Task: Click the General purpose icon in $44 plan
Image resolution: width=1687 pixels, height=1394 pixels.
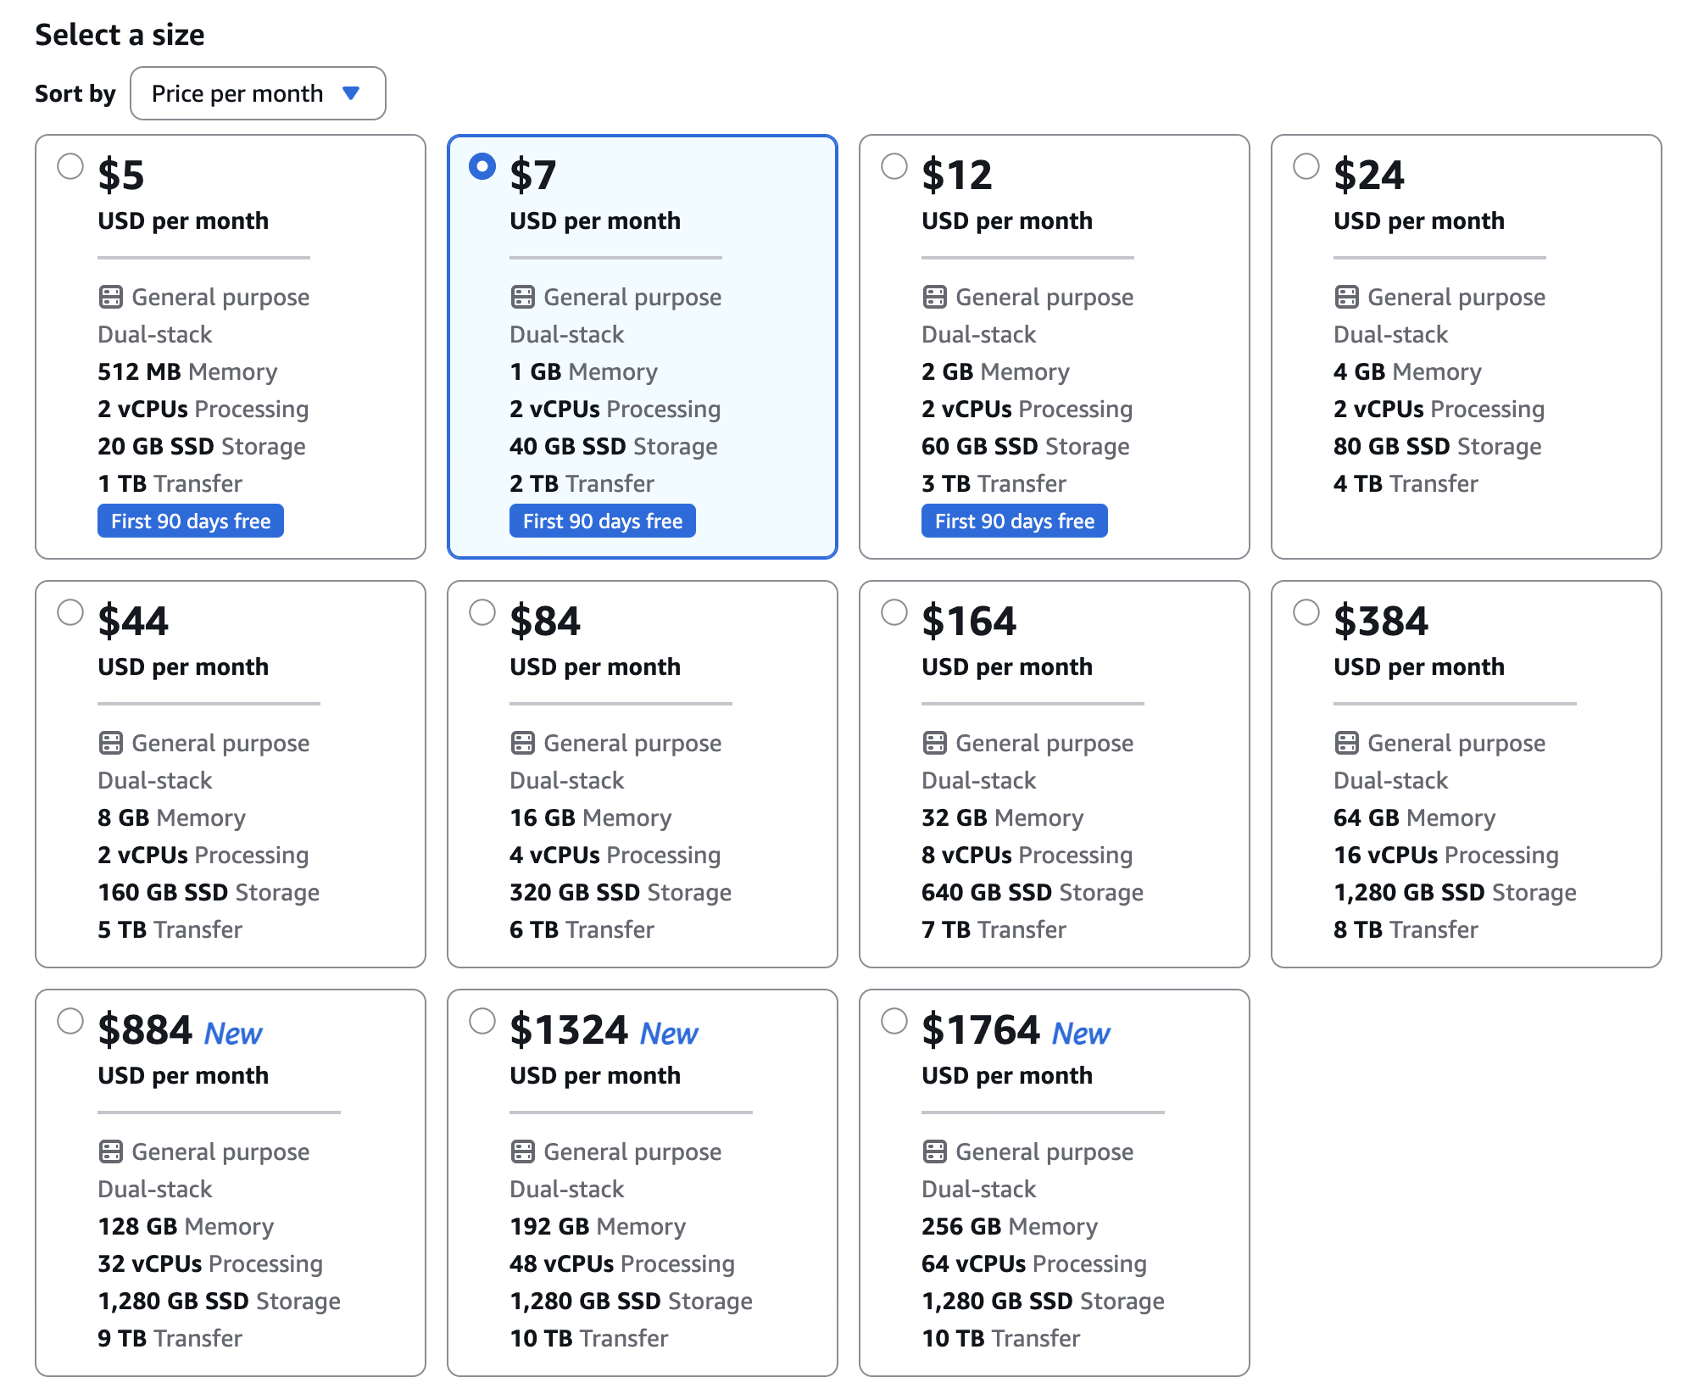Action: (110, 743)
